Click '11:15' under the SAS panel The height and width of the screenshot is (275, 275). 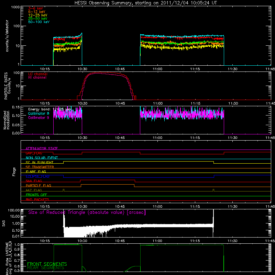(195, 241)
